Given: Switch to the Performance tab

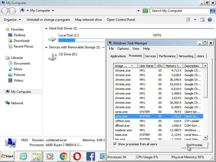Looking at the screenshot, I should 167,56.
